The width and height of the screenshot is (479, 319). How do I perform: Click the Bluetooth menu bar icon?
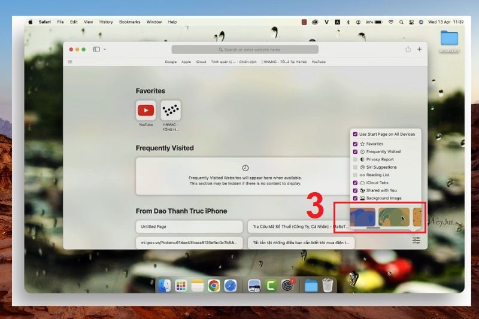[348, 22]
